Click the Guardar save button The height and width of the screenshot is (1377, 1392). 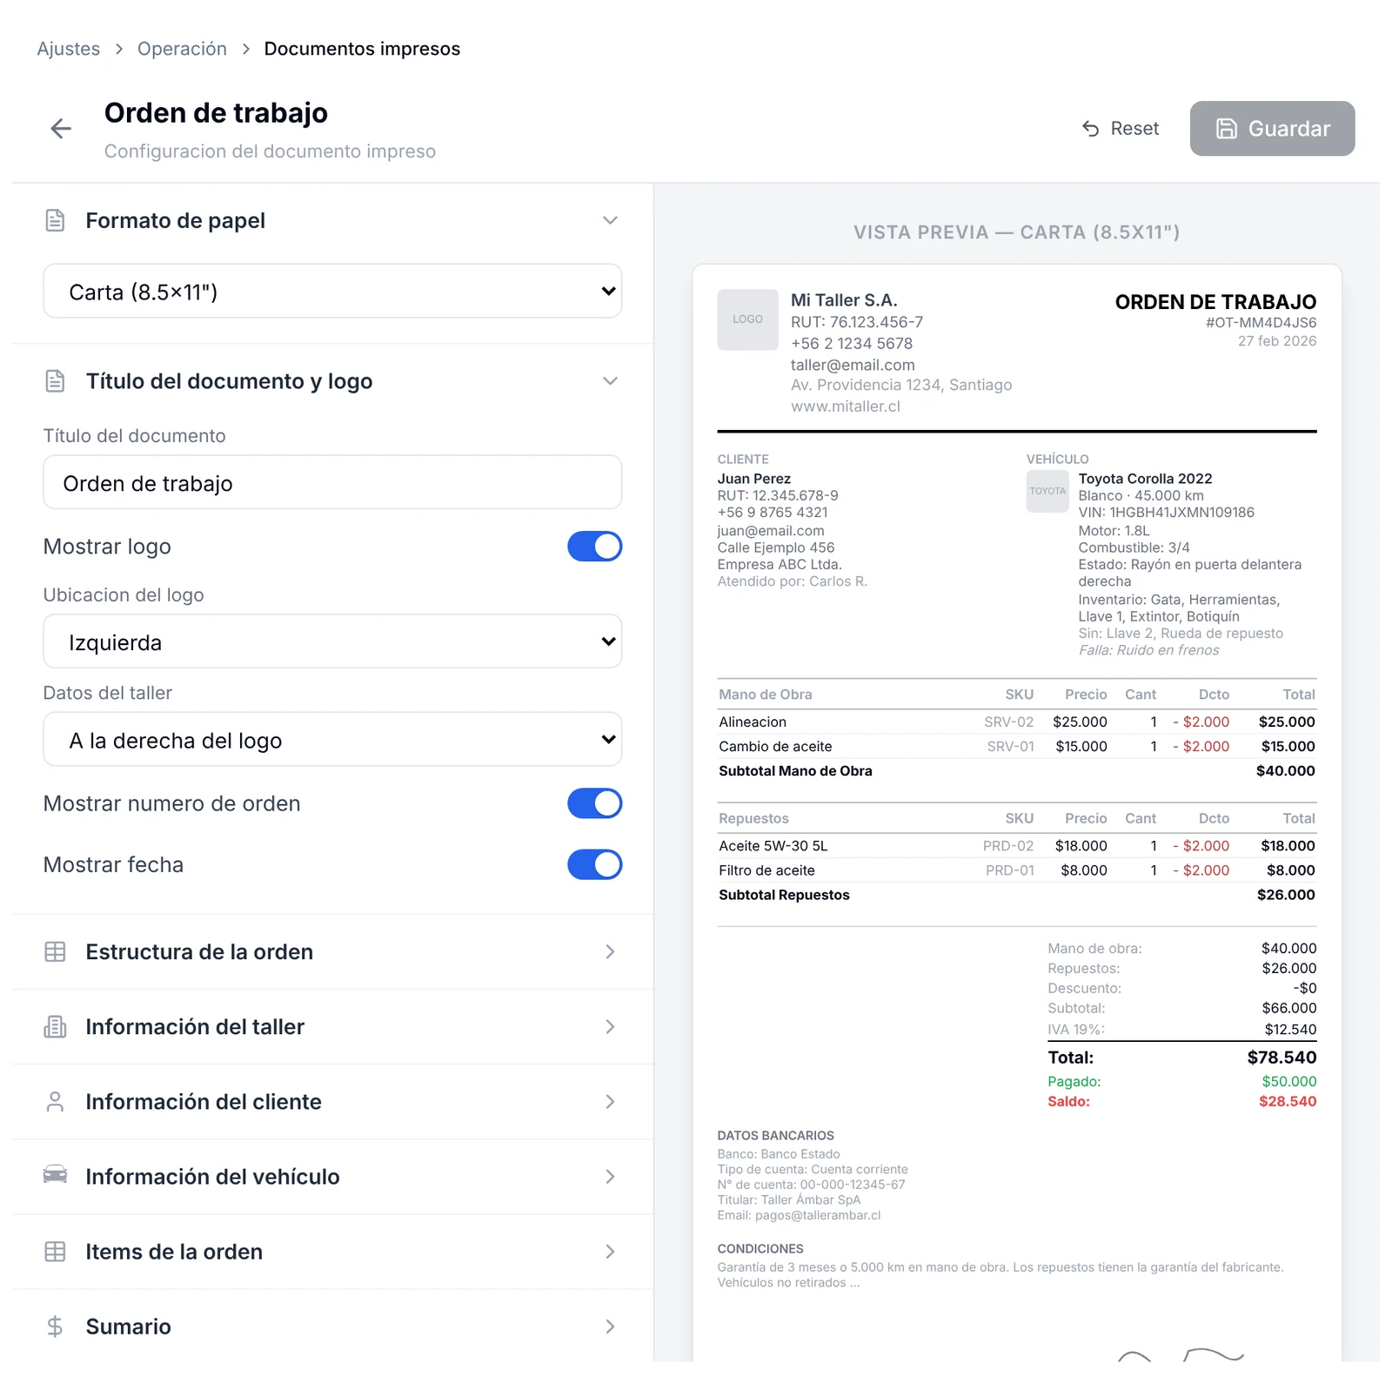pos(1272,129)
